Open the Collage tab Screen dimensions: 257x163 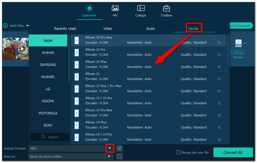pos(141,11)
